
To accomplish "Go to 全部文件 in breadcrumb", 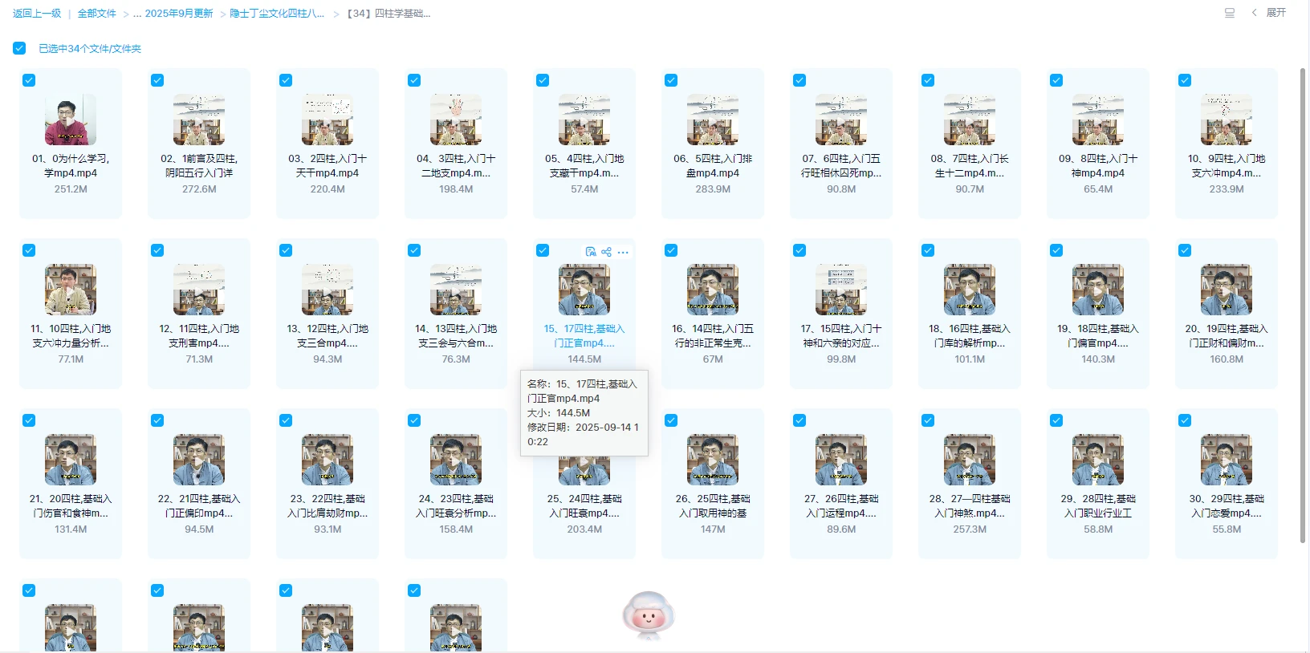I will click(96, 14).
